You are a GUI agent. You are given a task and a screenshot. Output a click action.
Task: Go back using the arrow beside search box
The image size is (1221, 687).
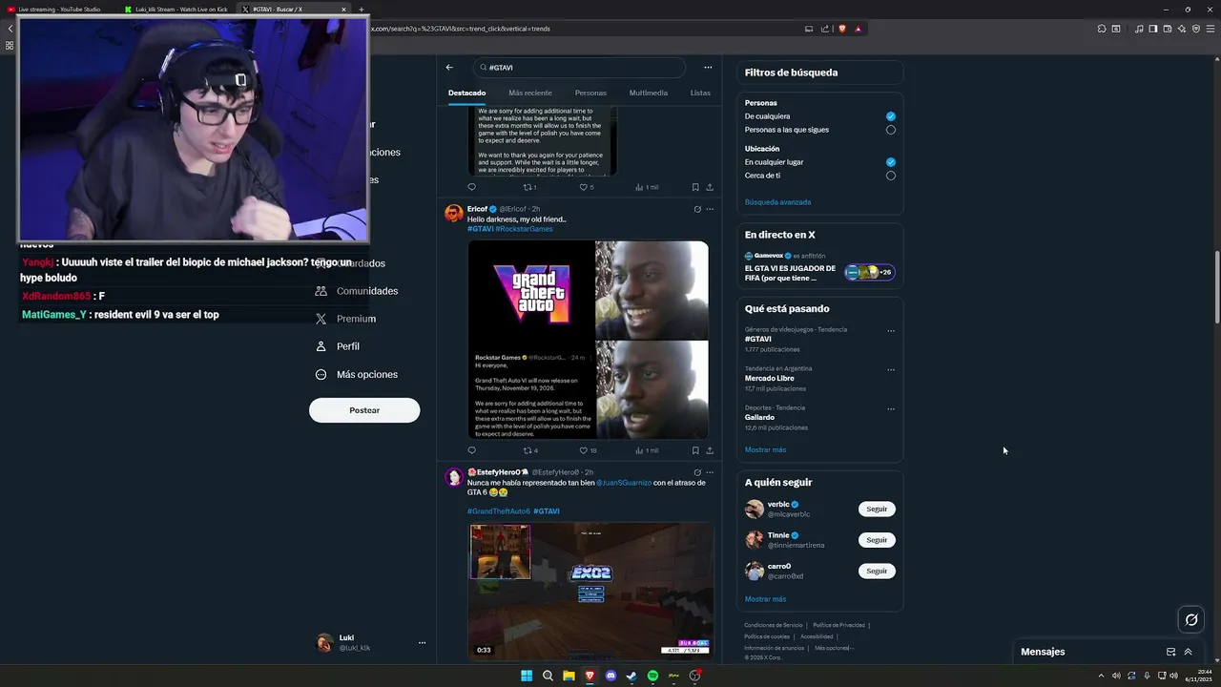(449, 68)
